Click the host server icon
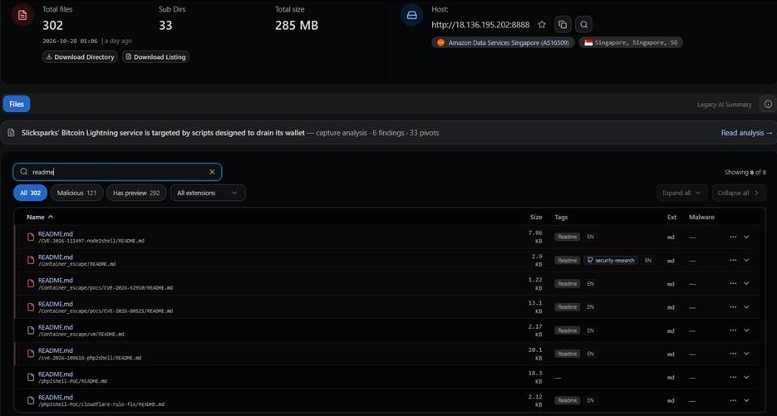The width and height of the screenshot is (777, 416). coord(411,15)
